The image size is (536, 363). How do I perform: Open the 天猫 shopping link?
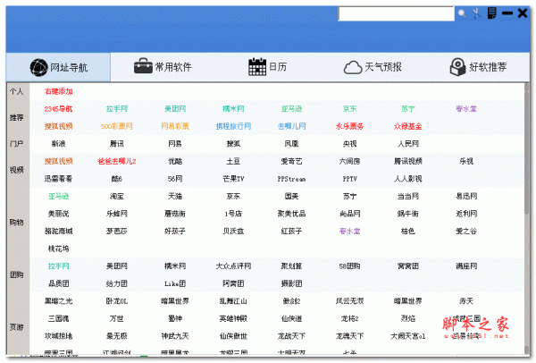tap(175, 197)
